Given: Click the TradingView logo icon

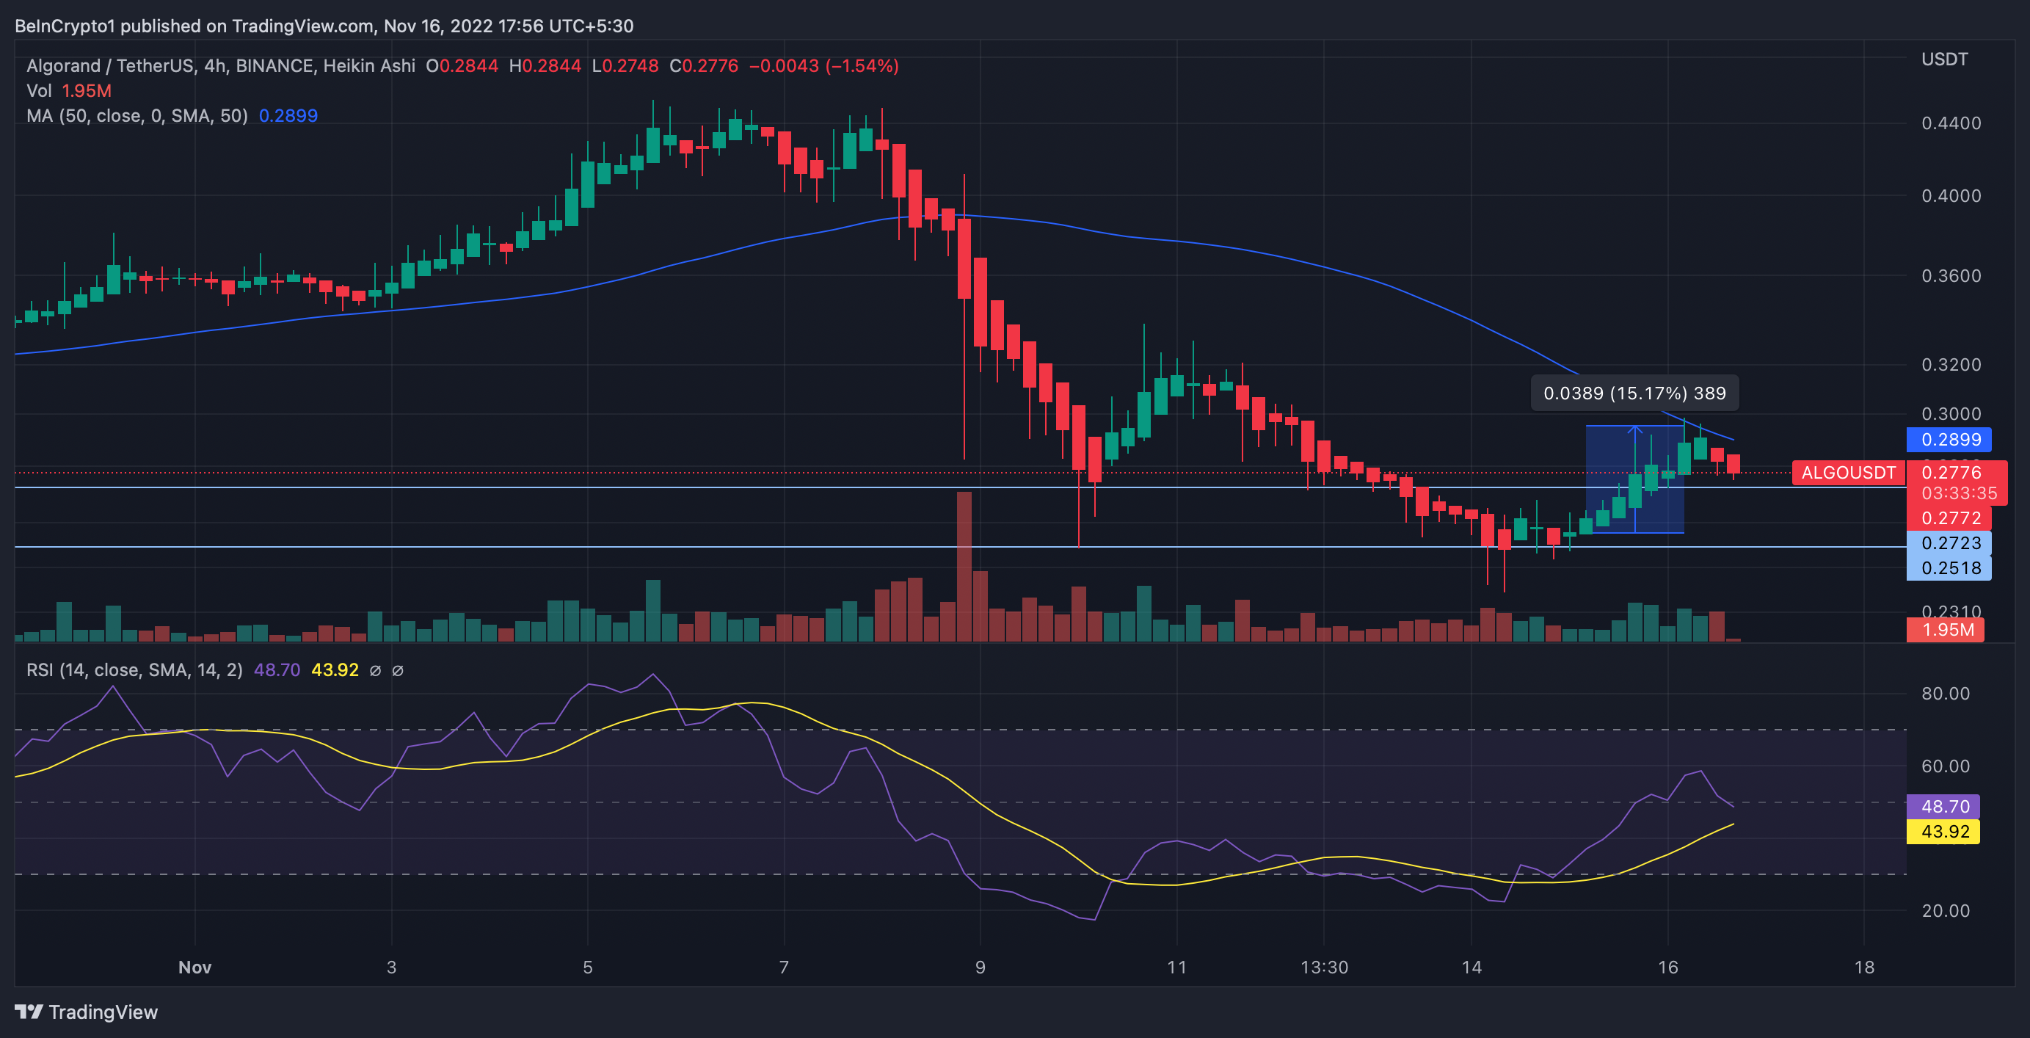Looking at the screenshot, I should 29,1011.
